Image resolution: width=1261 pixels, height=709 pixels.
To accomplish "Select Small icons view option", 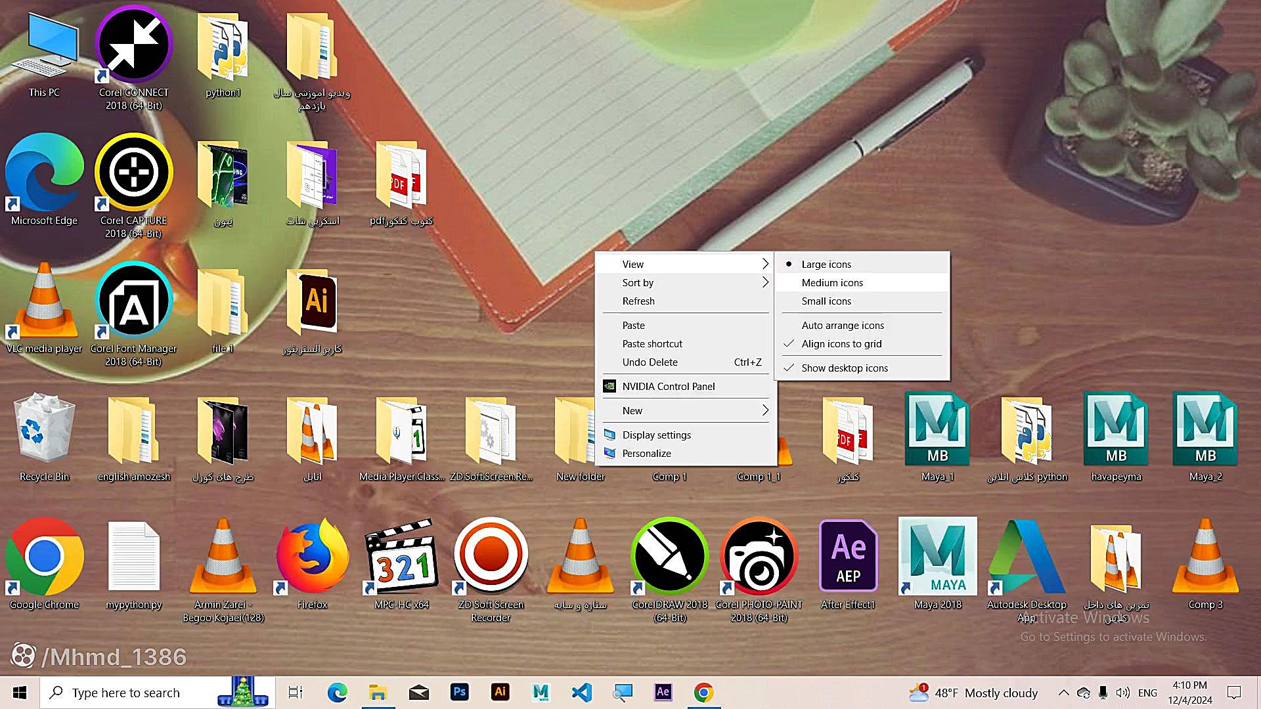I will point(862,301).
